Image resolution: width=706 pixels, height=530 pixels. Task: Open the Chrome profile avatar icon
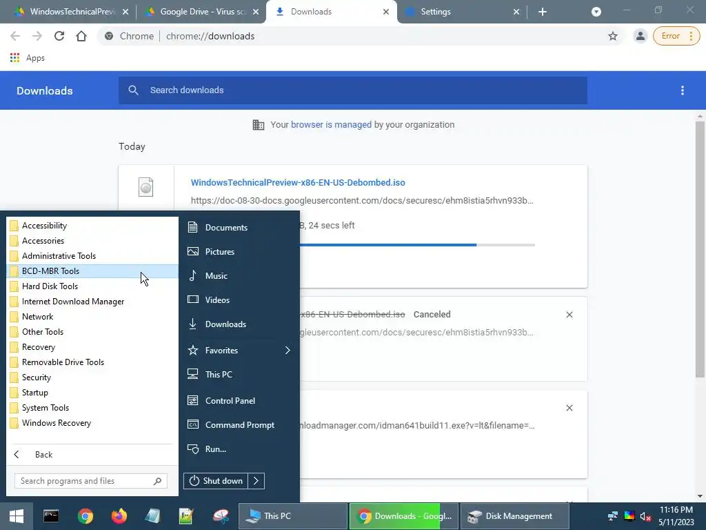click(x=640, y=36)
